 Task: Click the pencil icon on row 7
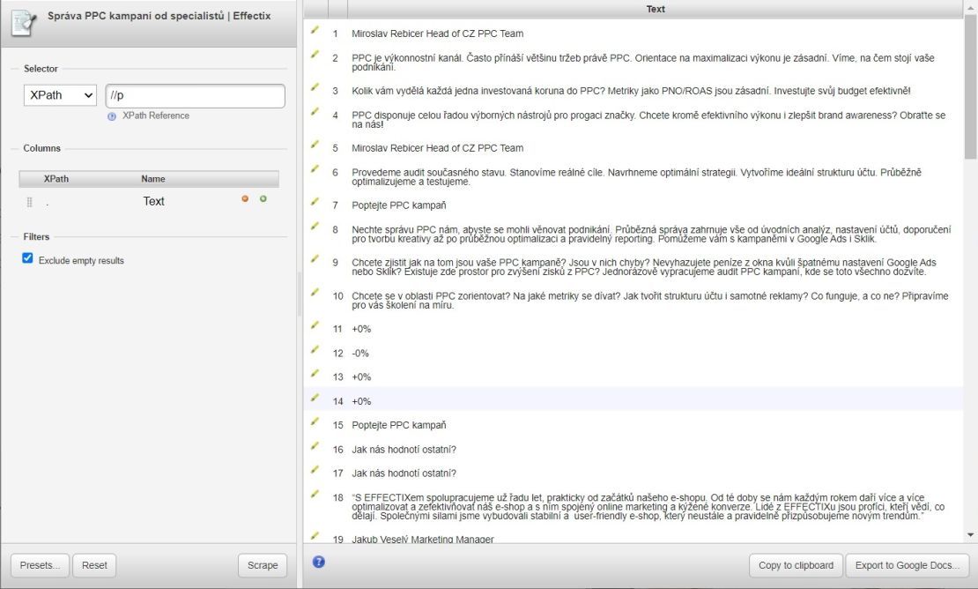(x=315, y=202)
